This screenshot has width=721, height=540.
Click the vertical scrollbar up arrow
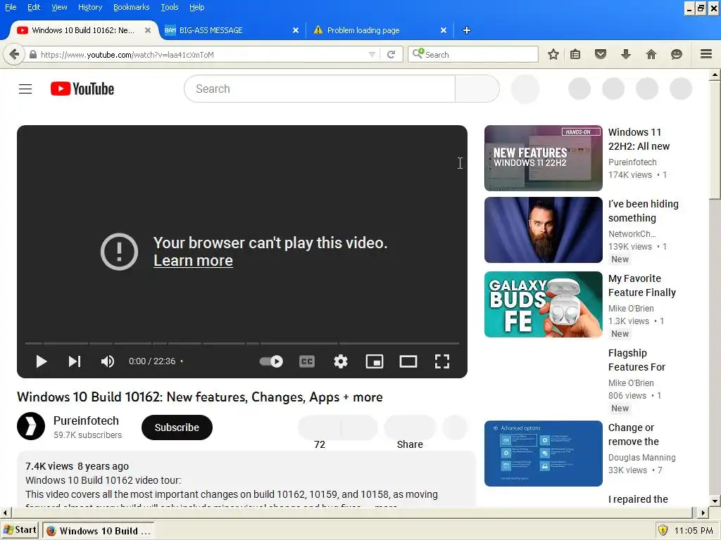715,75
